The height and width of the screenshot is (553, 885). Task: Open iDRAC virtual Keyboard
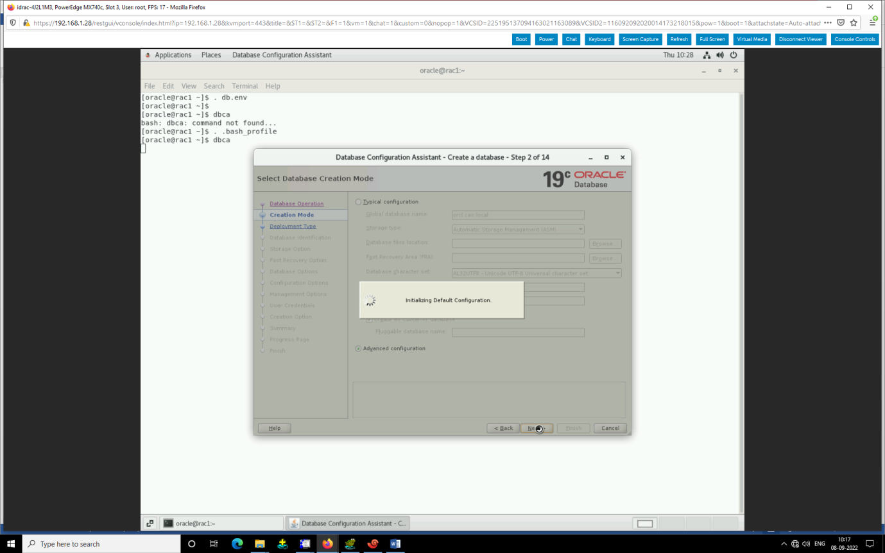pyautogui.click(x=599, y=39)
